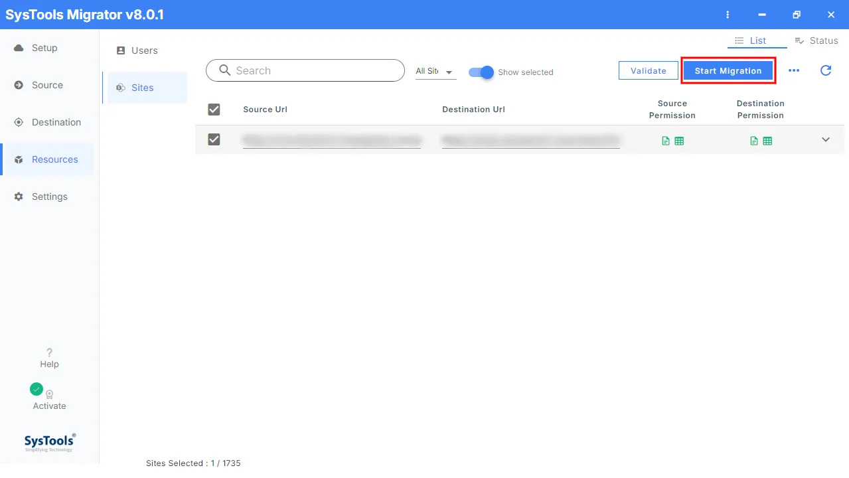The image size is (849, 478).
Task: Click the Source Url column header
Action: pyautogui.click(x=265, y=110)
